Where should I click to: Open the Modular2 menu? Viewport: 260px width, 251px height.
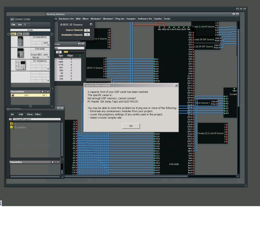96,19
